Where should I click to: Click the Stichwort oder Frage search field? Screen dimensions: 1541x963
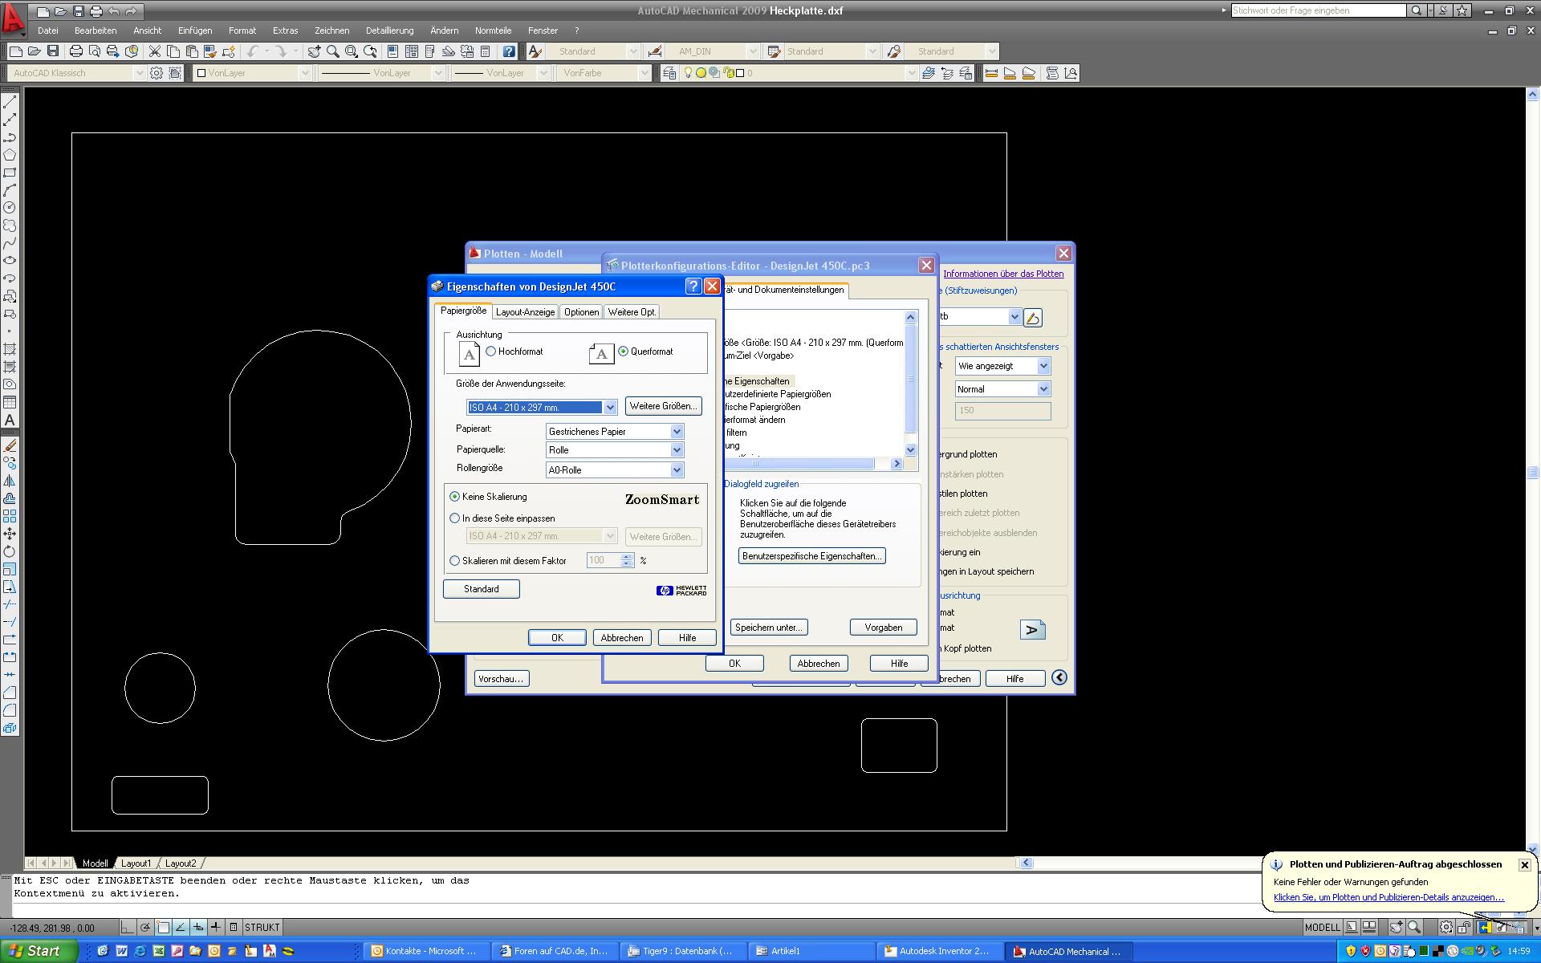(x=1318, y=10)
